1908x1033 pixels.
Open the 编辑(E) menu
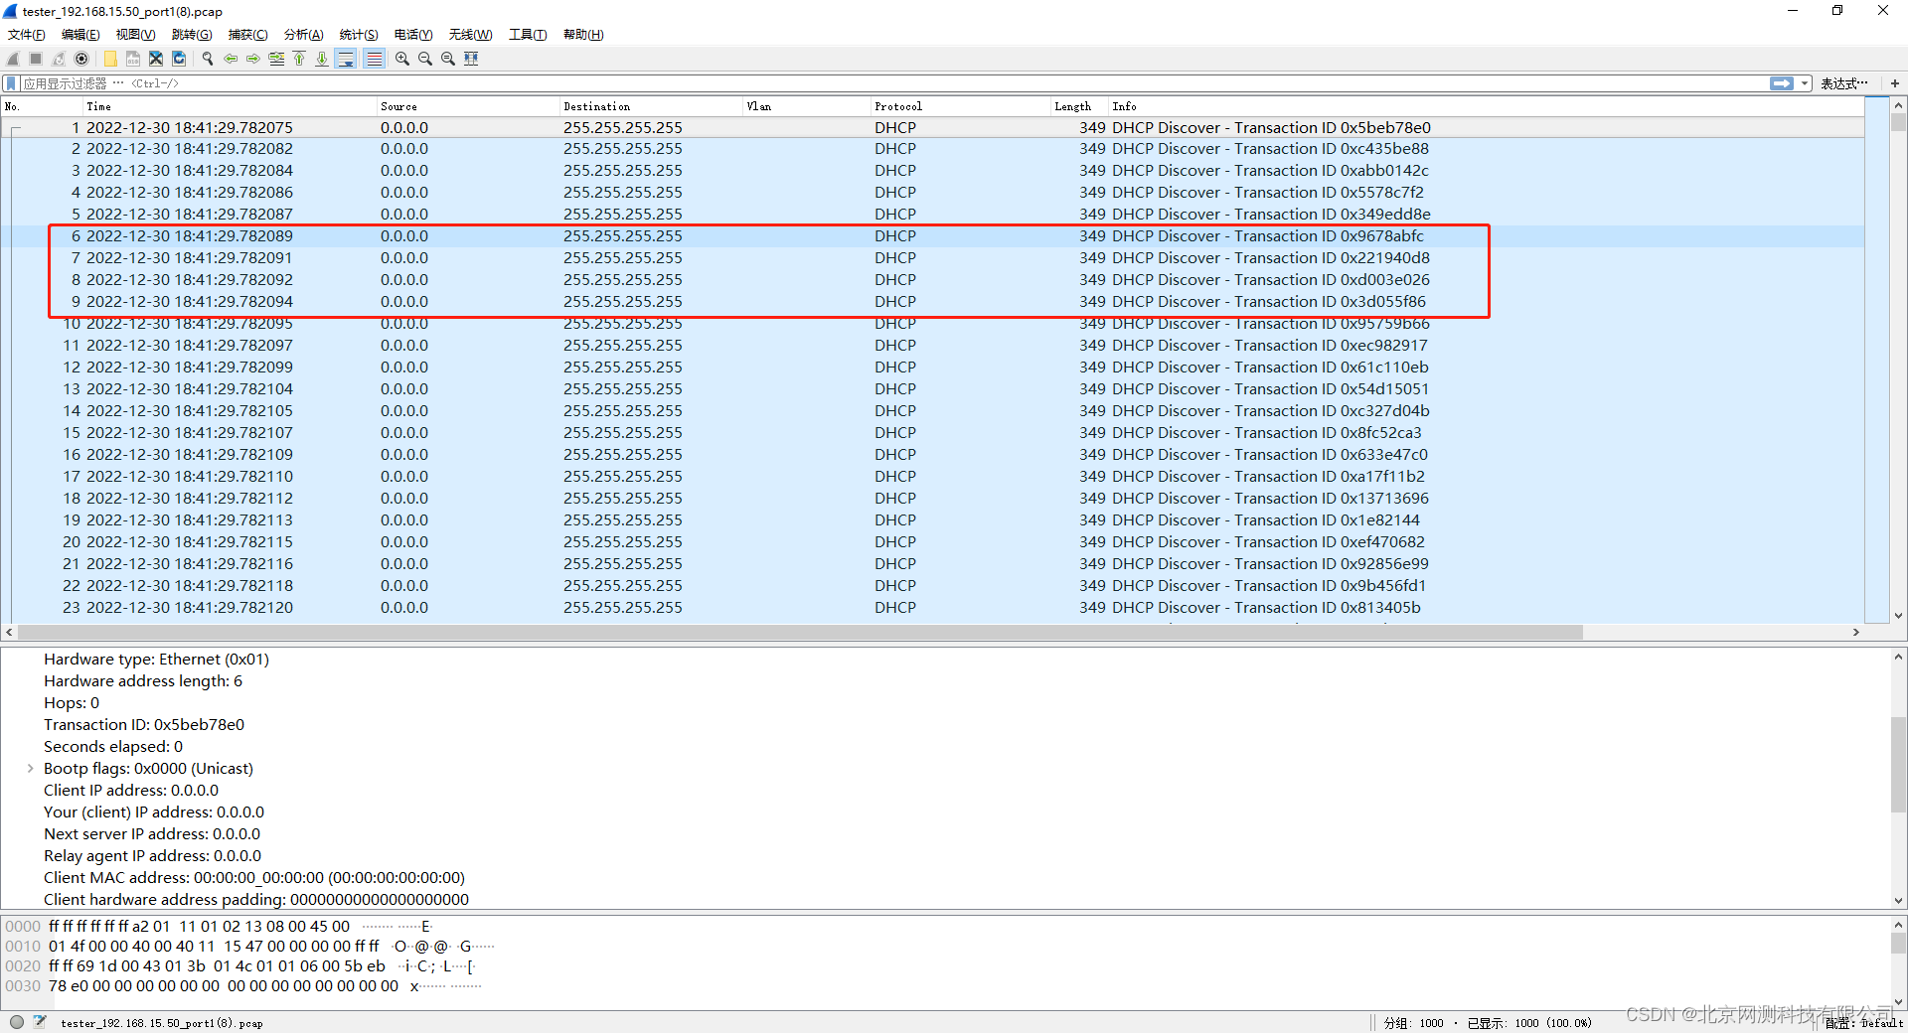click(80, 35)
